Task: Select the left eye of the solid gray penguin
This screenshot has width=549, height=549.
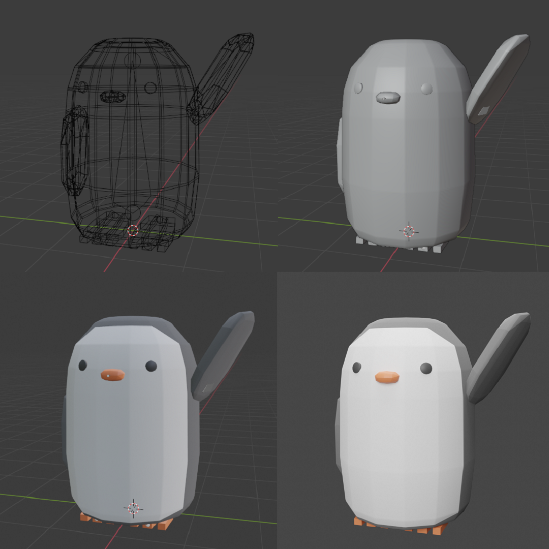Action: (x=358, y=88)
